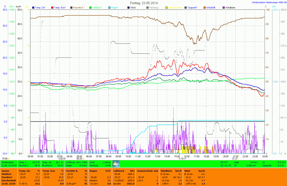Click the 05:25 sunrise marker on the timeline

tap(80, 158)
